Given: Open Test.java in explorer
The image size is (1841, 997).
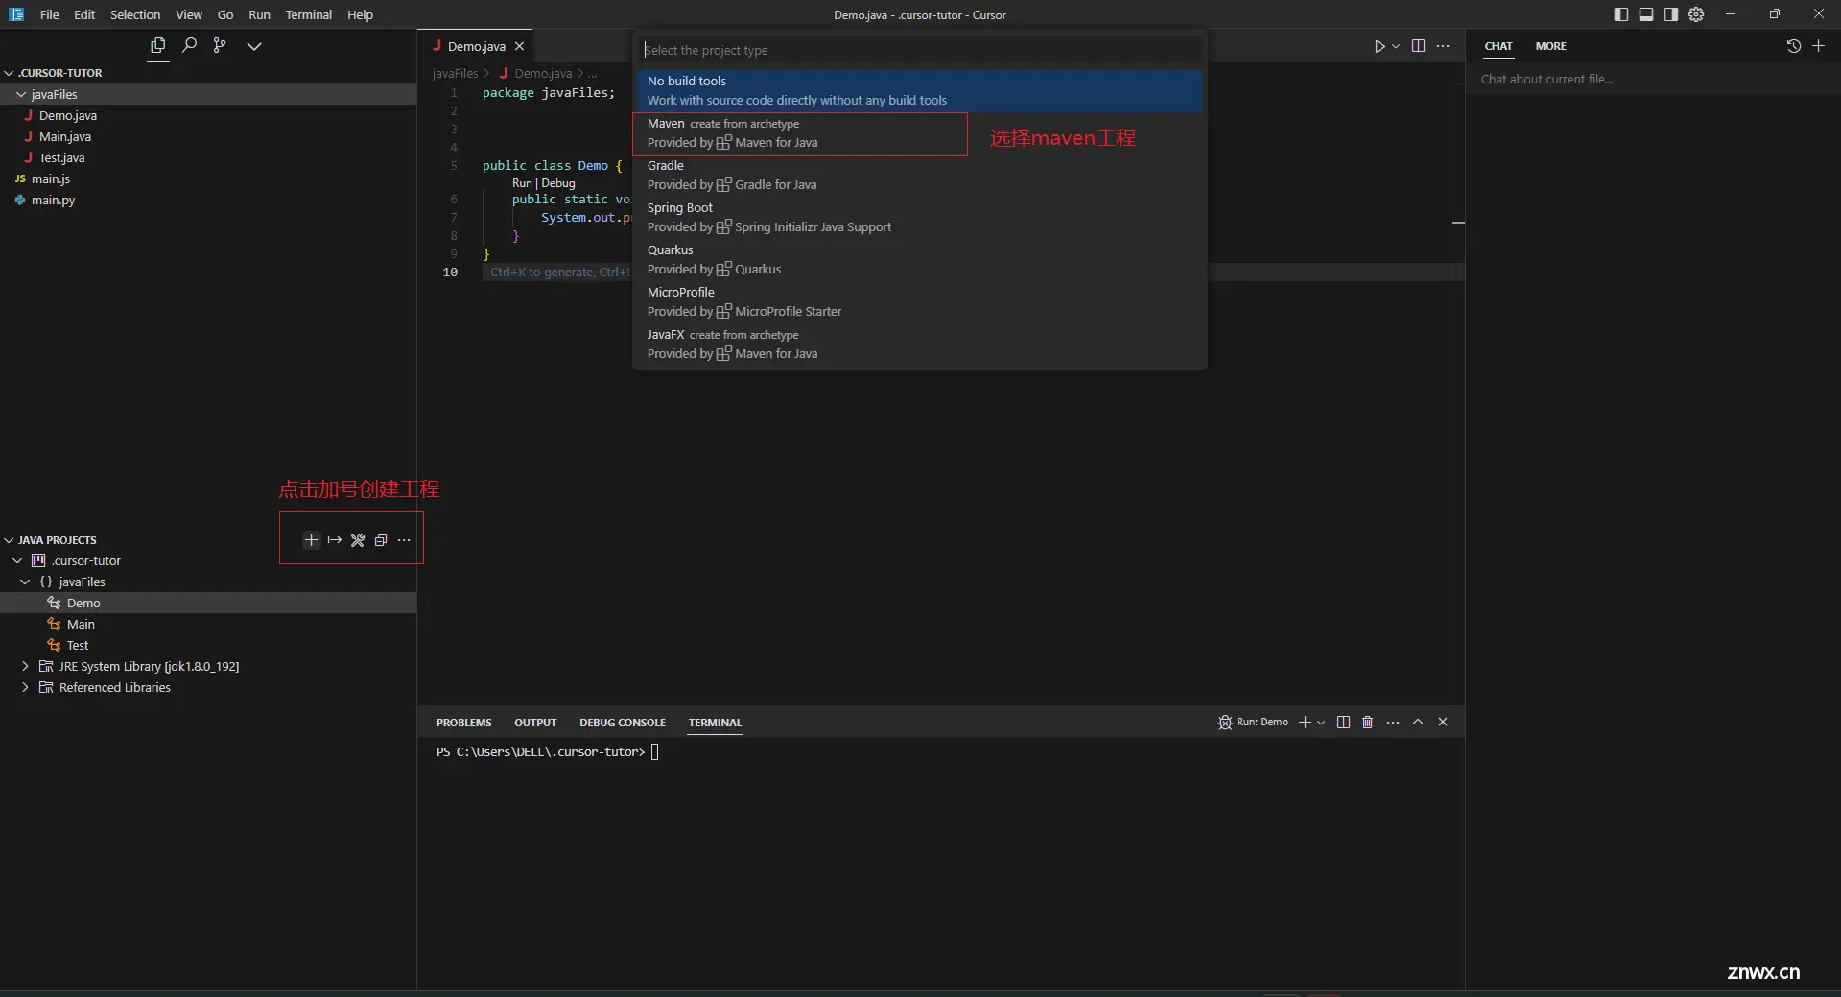Looking at the screenshot, I should tap(208, 157).
